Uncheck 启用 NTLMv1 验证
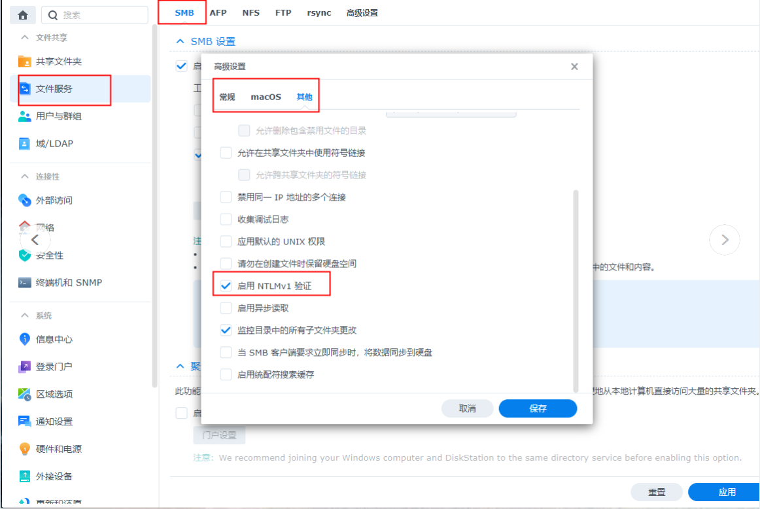Image resolution: width=760 pixels, height=509 pixels. [226, 286]
